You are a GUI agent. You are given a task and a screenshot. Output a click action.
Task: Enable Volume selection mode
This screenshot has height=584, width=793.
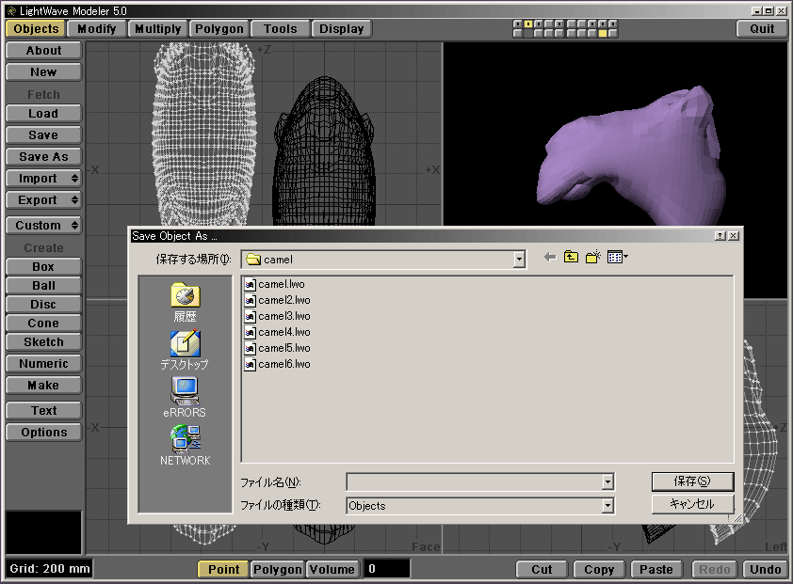coord(332,569)
